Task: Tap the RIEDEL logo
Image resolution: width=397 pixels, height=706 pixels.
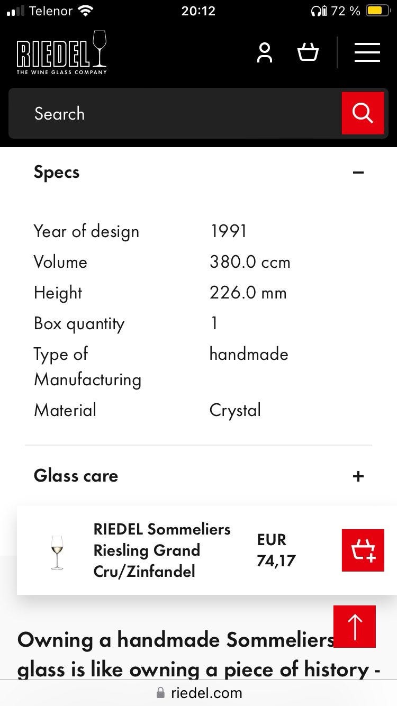Action: 61,53
